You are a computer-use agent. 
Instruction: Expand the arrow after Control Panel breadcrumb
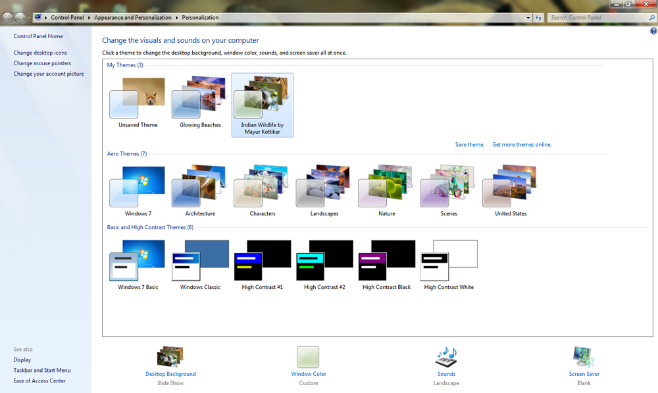pyautogui.click(x=89, y=18)
